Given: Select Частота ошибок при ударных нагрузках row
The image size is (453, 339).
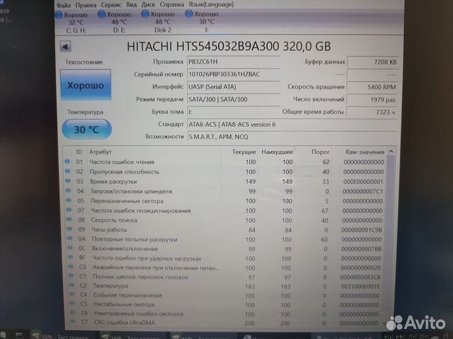Looking at the screenshot, I should 225,258.
